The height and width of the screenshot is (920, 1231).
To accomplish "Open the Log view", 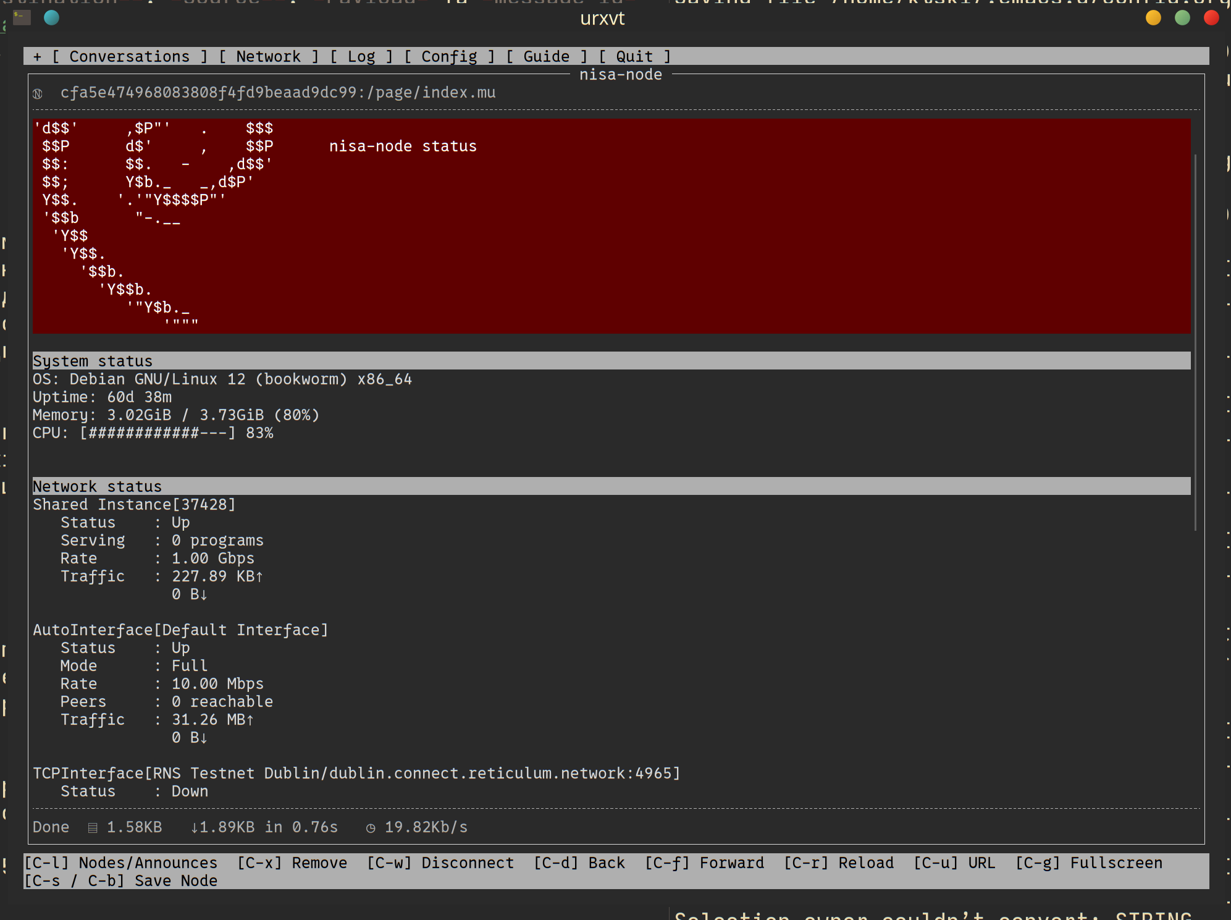I will [x=361, y=57].
